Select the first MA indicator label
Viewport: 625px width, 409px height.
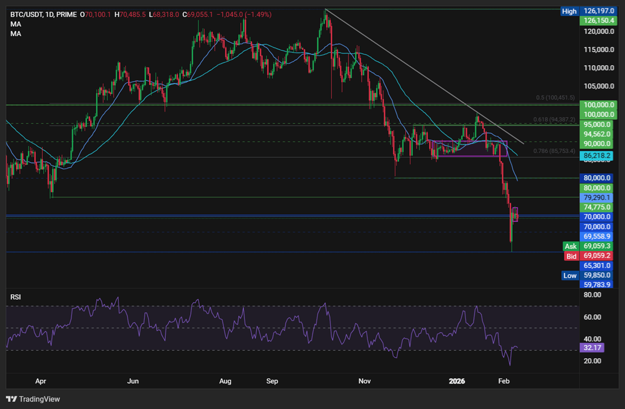tap(14, 22)
